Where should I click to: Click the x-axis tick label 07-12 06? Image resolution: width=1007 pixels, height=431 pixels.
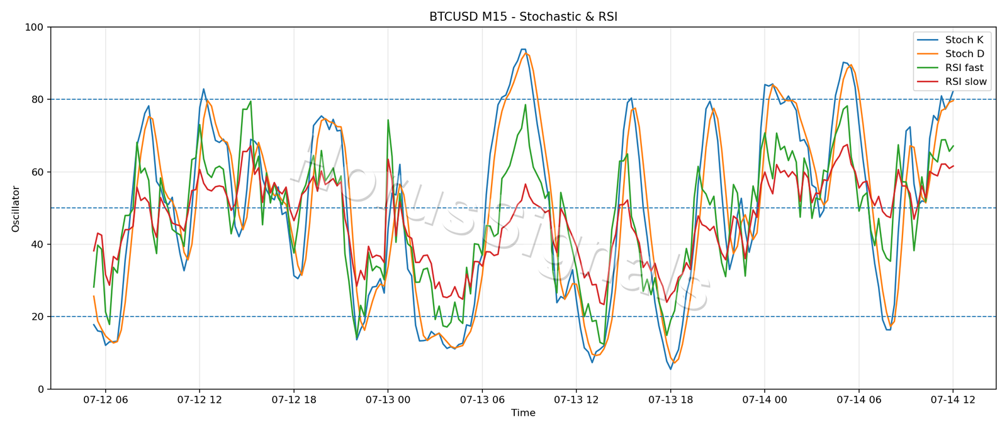(x=105, y=400)
